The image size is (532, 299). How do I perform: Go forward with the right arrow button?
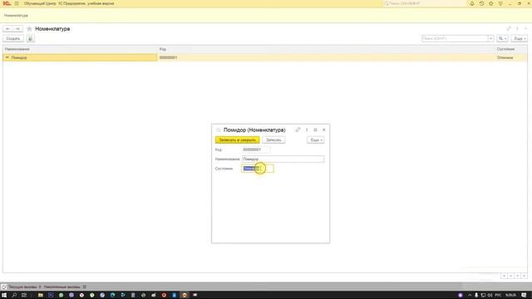pyautogui.click(x=18, y=29)
